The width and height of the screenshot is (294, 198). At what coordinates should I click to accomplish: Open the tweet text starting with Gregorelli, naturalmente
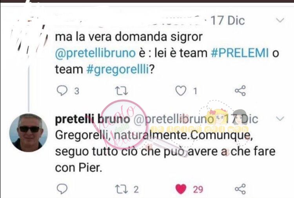165,151
